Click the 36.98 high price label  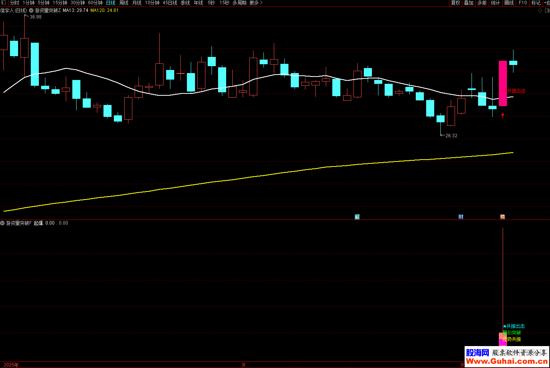[35, 17]
